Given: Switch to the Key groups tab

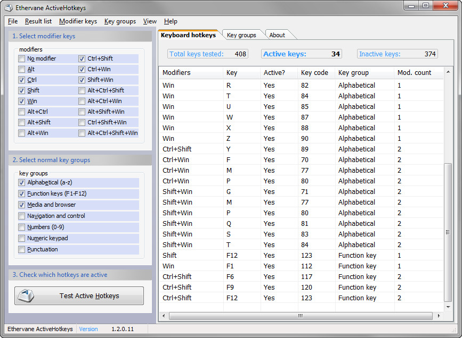Looking at the screenshot, I should pos(241,35).
